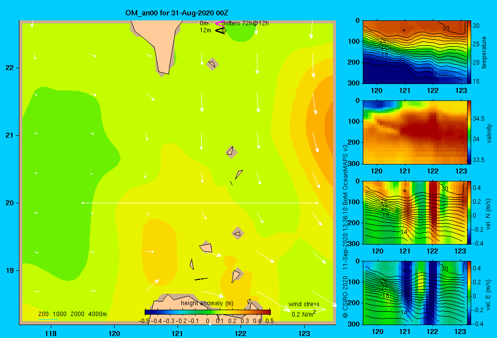Click the vel. N color scale bar
The width and height of the screenshot is (497, 338).
(x=469, y=212)
